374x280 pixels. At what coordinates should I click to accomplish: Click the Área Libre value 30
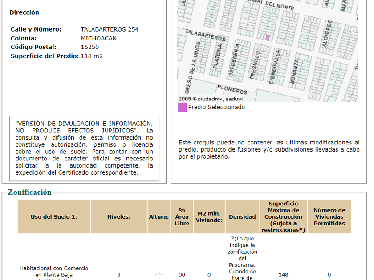point(182,275)
